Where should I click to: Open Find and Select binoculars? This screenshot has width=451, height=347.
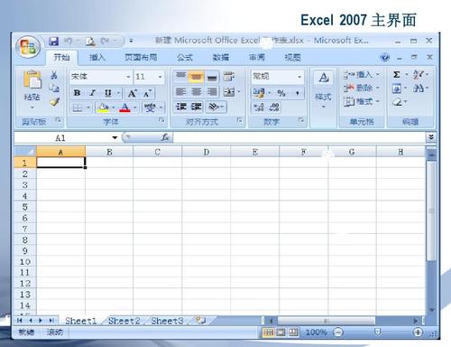(x=419, y=89)
